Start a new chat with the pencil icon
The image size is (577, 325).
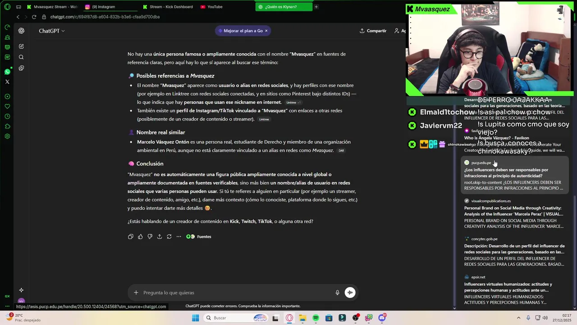click(21, 46)
